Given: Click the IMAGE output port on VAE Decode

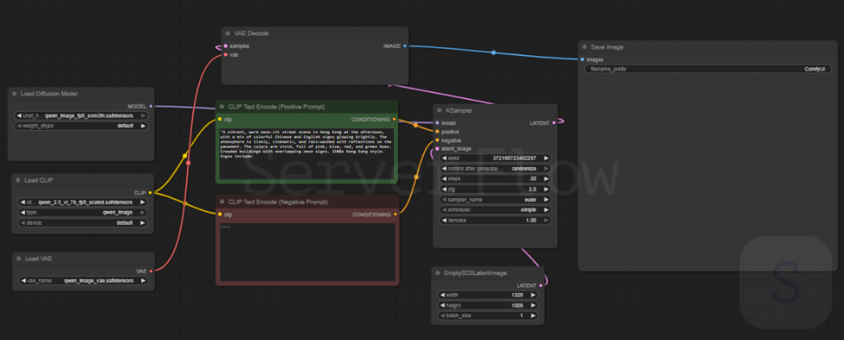Looking at the screenshot, I should click(x=405, y=46).
